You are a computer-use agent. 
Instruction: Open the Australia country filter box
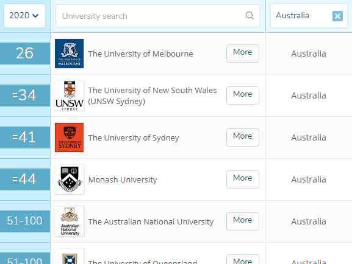(x=309, y=16)
